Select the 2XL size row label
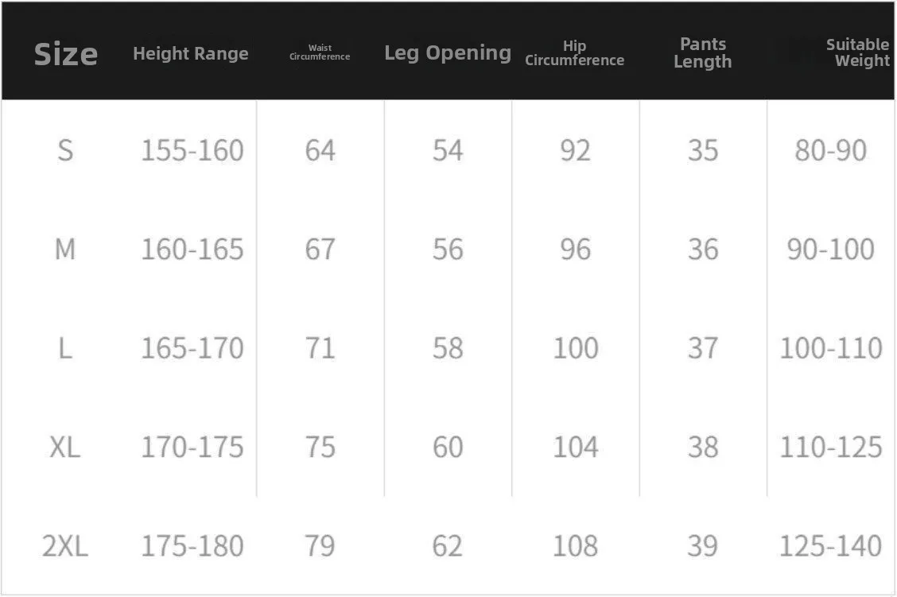This screenshot has width=897, height=597. click(x=65, y=546)
